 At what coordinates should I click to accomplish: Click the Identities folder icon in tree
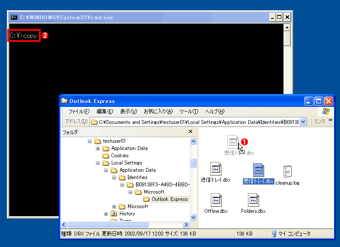122,177
